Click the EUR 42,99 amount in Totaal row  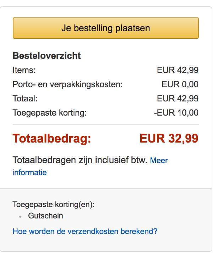click(178, 99)
